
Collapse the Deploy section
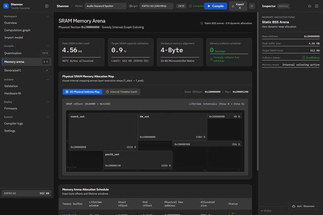coord(48,102)
